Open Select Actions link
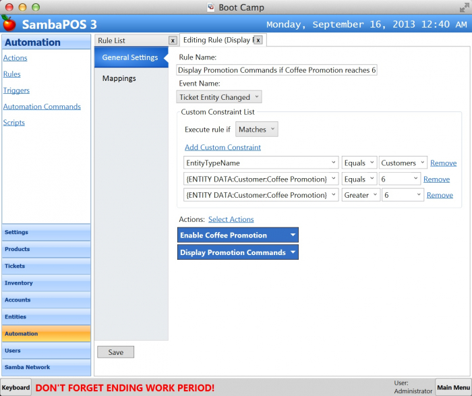This screenshot has height=396, width=472. pyautogui.click(x=231, y=219)
